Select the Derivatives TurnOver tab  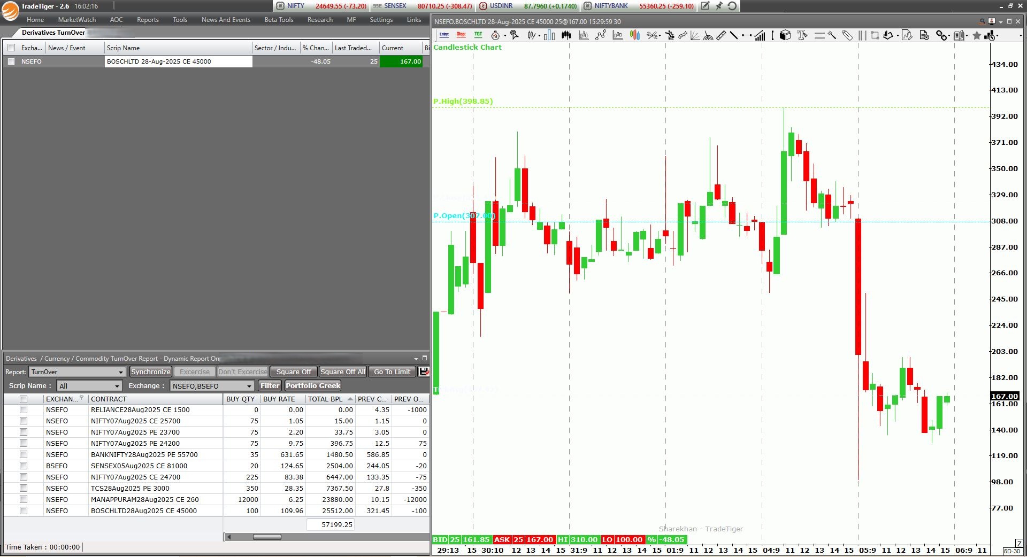[53, 33]
